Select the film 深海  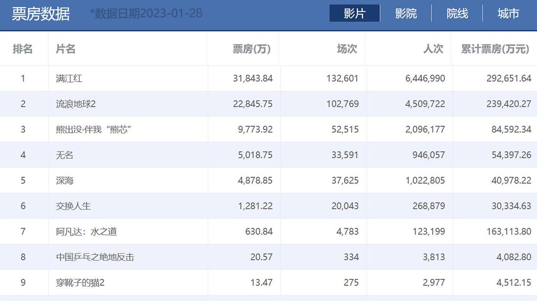tap(65, 181)
